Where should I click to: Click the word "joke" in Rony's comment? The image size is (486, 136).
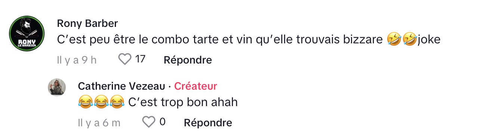click(x=429, y=40)
